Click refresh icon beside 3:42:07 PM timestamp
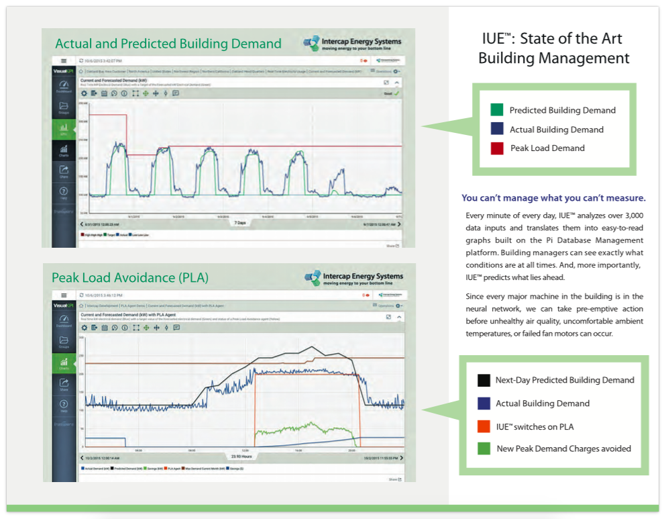This screenshot has height=519, width=668. [x=81, y=61]
